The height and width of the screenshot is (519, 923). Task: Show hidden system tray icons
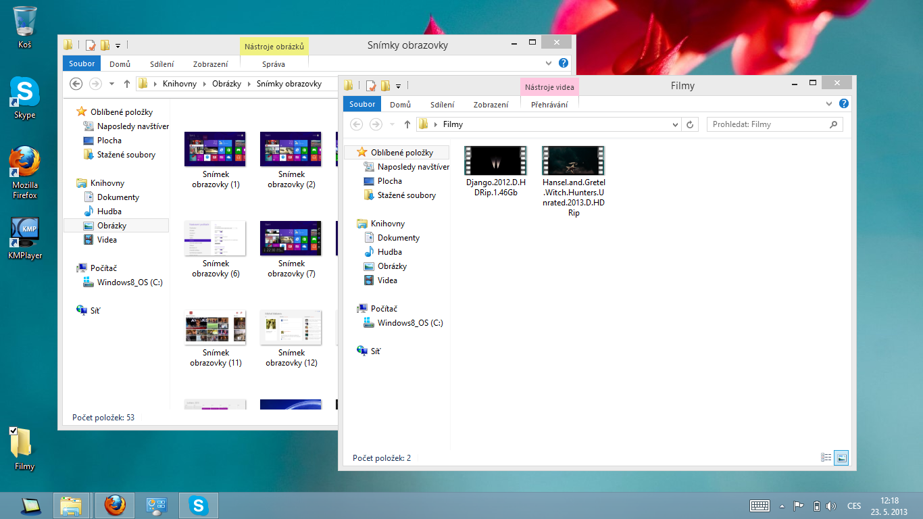click(782, 506)
